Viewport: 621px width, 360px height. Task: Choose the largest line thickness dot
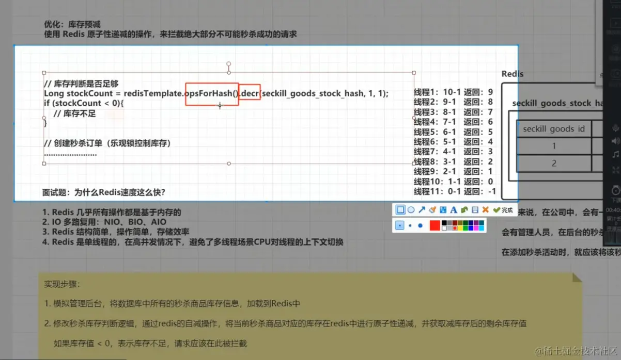tap(421, 225)
